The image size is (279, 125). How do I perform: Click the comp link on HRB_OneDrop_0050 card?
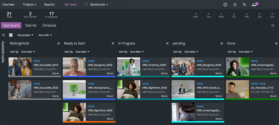point(145,61)
